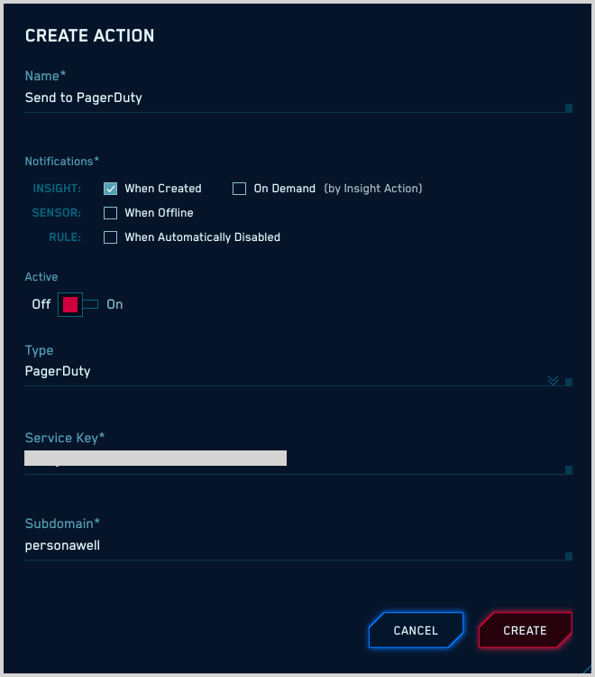The height and width of the screenshot is (677, 595).
Task: Click the Off label beside Active switch
Action: click(41, 304)
